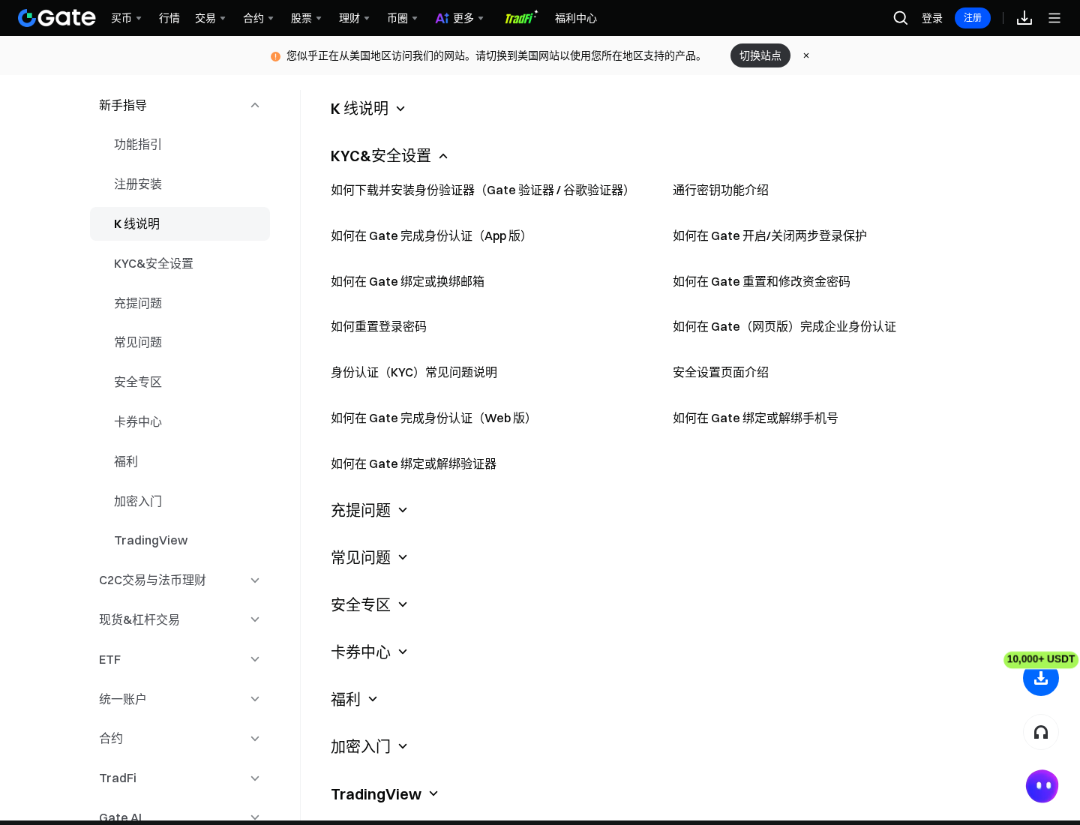Expand the TradingView content heading
1080x825 pixels.
(x=385, y=794)
